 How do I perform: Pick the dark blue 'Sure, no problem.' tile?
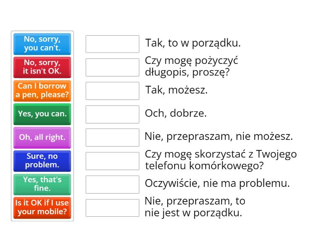(x=42, y=161)
